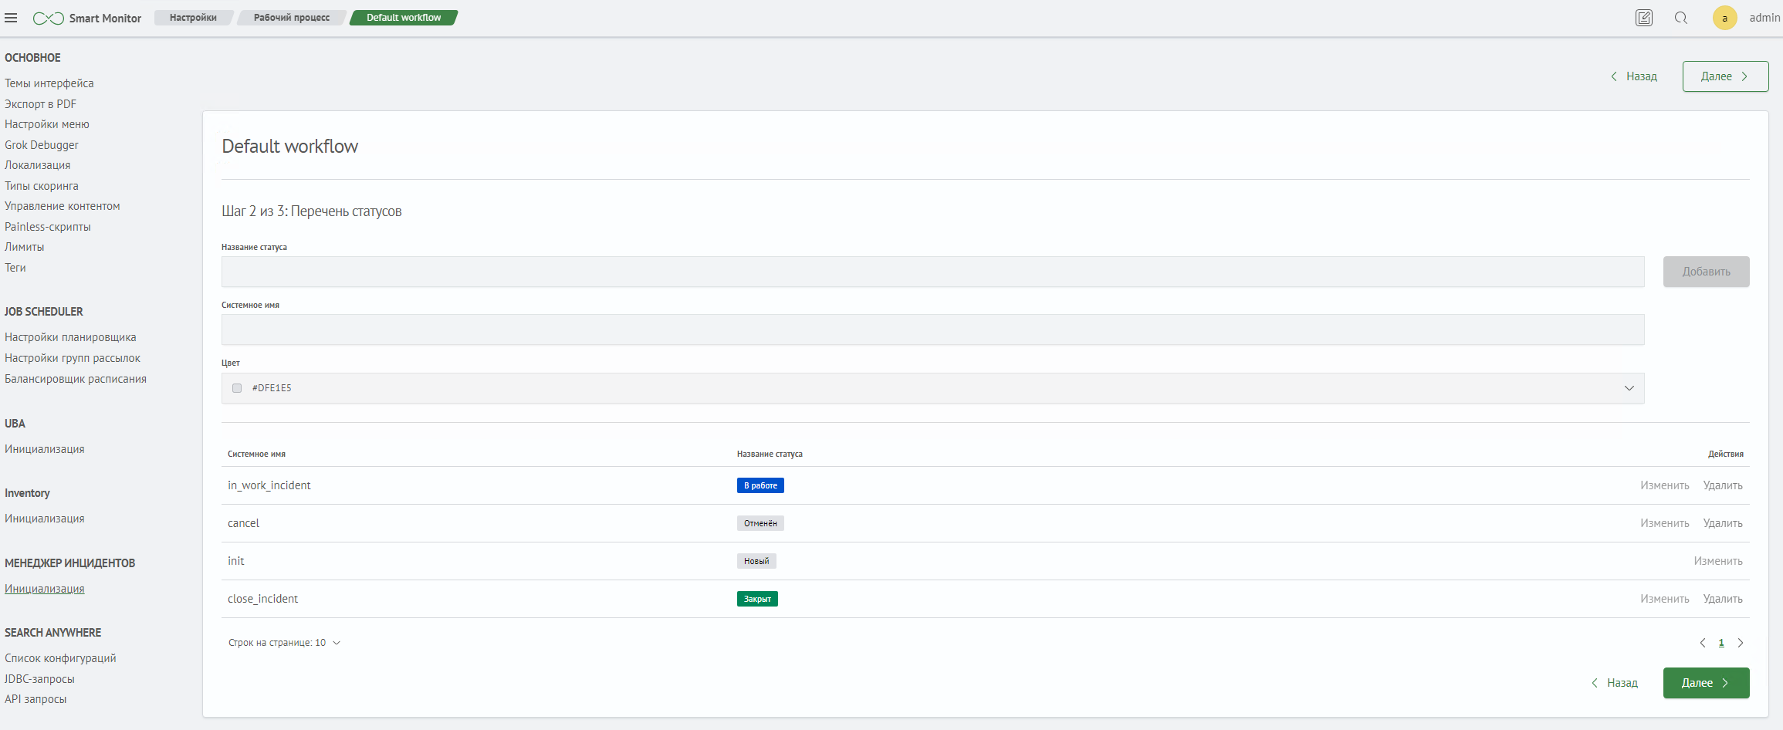Screen dimensions: 1783x730
Task: Focus the Название статуса input field
Action: (932, 272)
